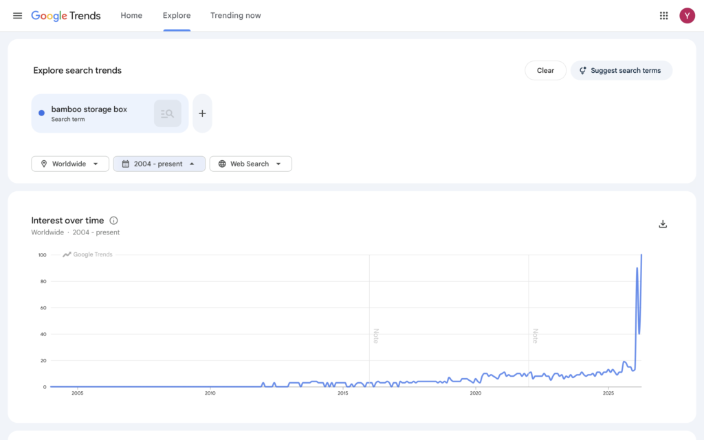Expand the Web Search type dropdown
Screen dimensions: 704x440
pyautogui.click(x=250, y=164)
